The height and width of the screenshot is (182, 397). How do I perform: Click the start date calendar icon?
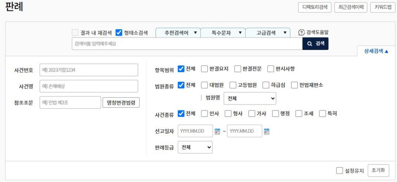(217, 131)
